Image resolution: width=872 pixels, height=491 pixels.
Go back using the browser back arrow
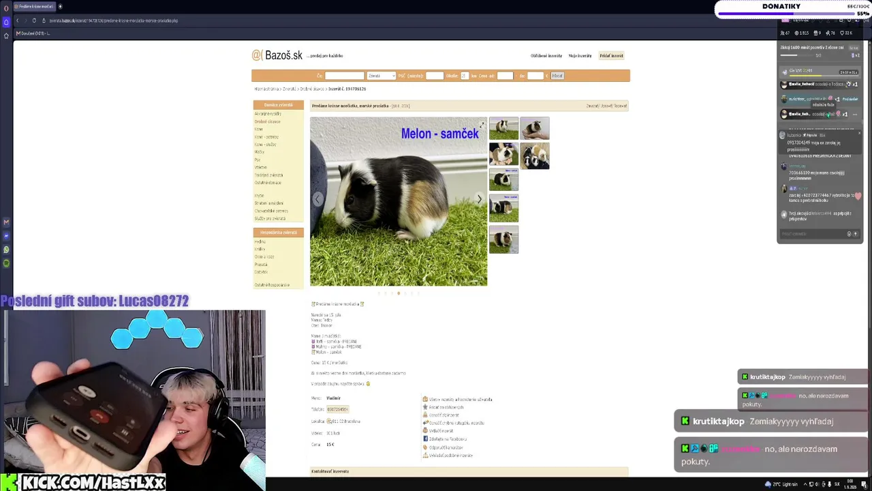pyautogui.click(x=17, y=20)
